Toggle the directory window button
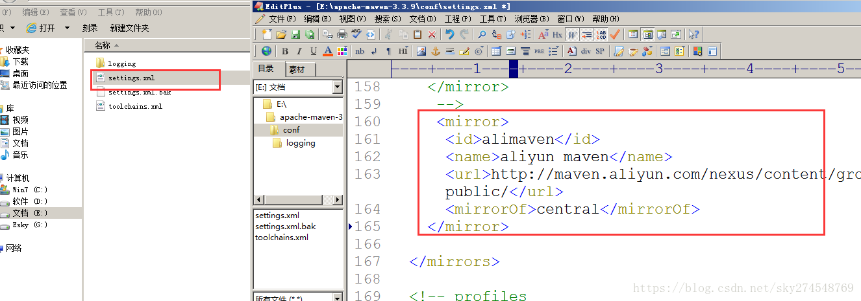 648,34
